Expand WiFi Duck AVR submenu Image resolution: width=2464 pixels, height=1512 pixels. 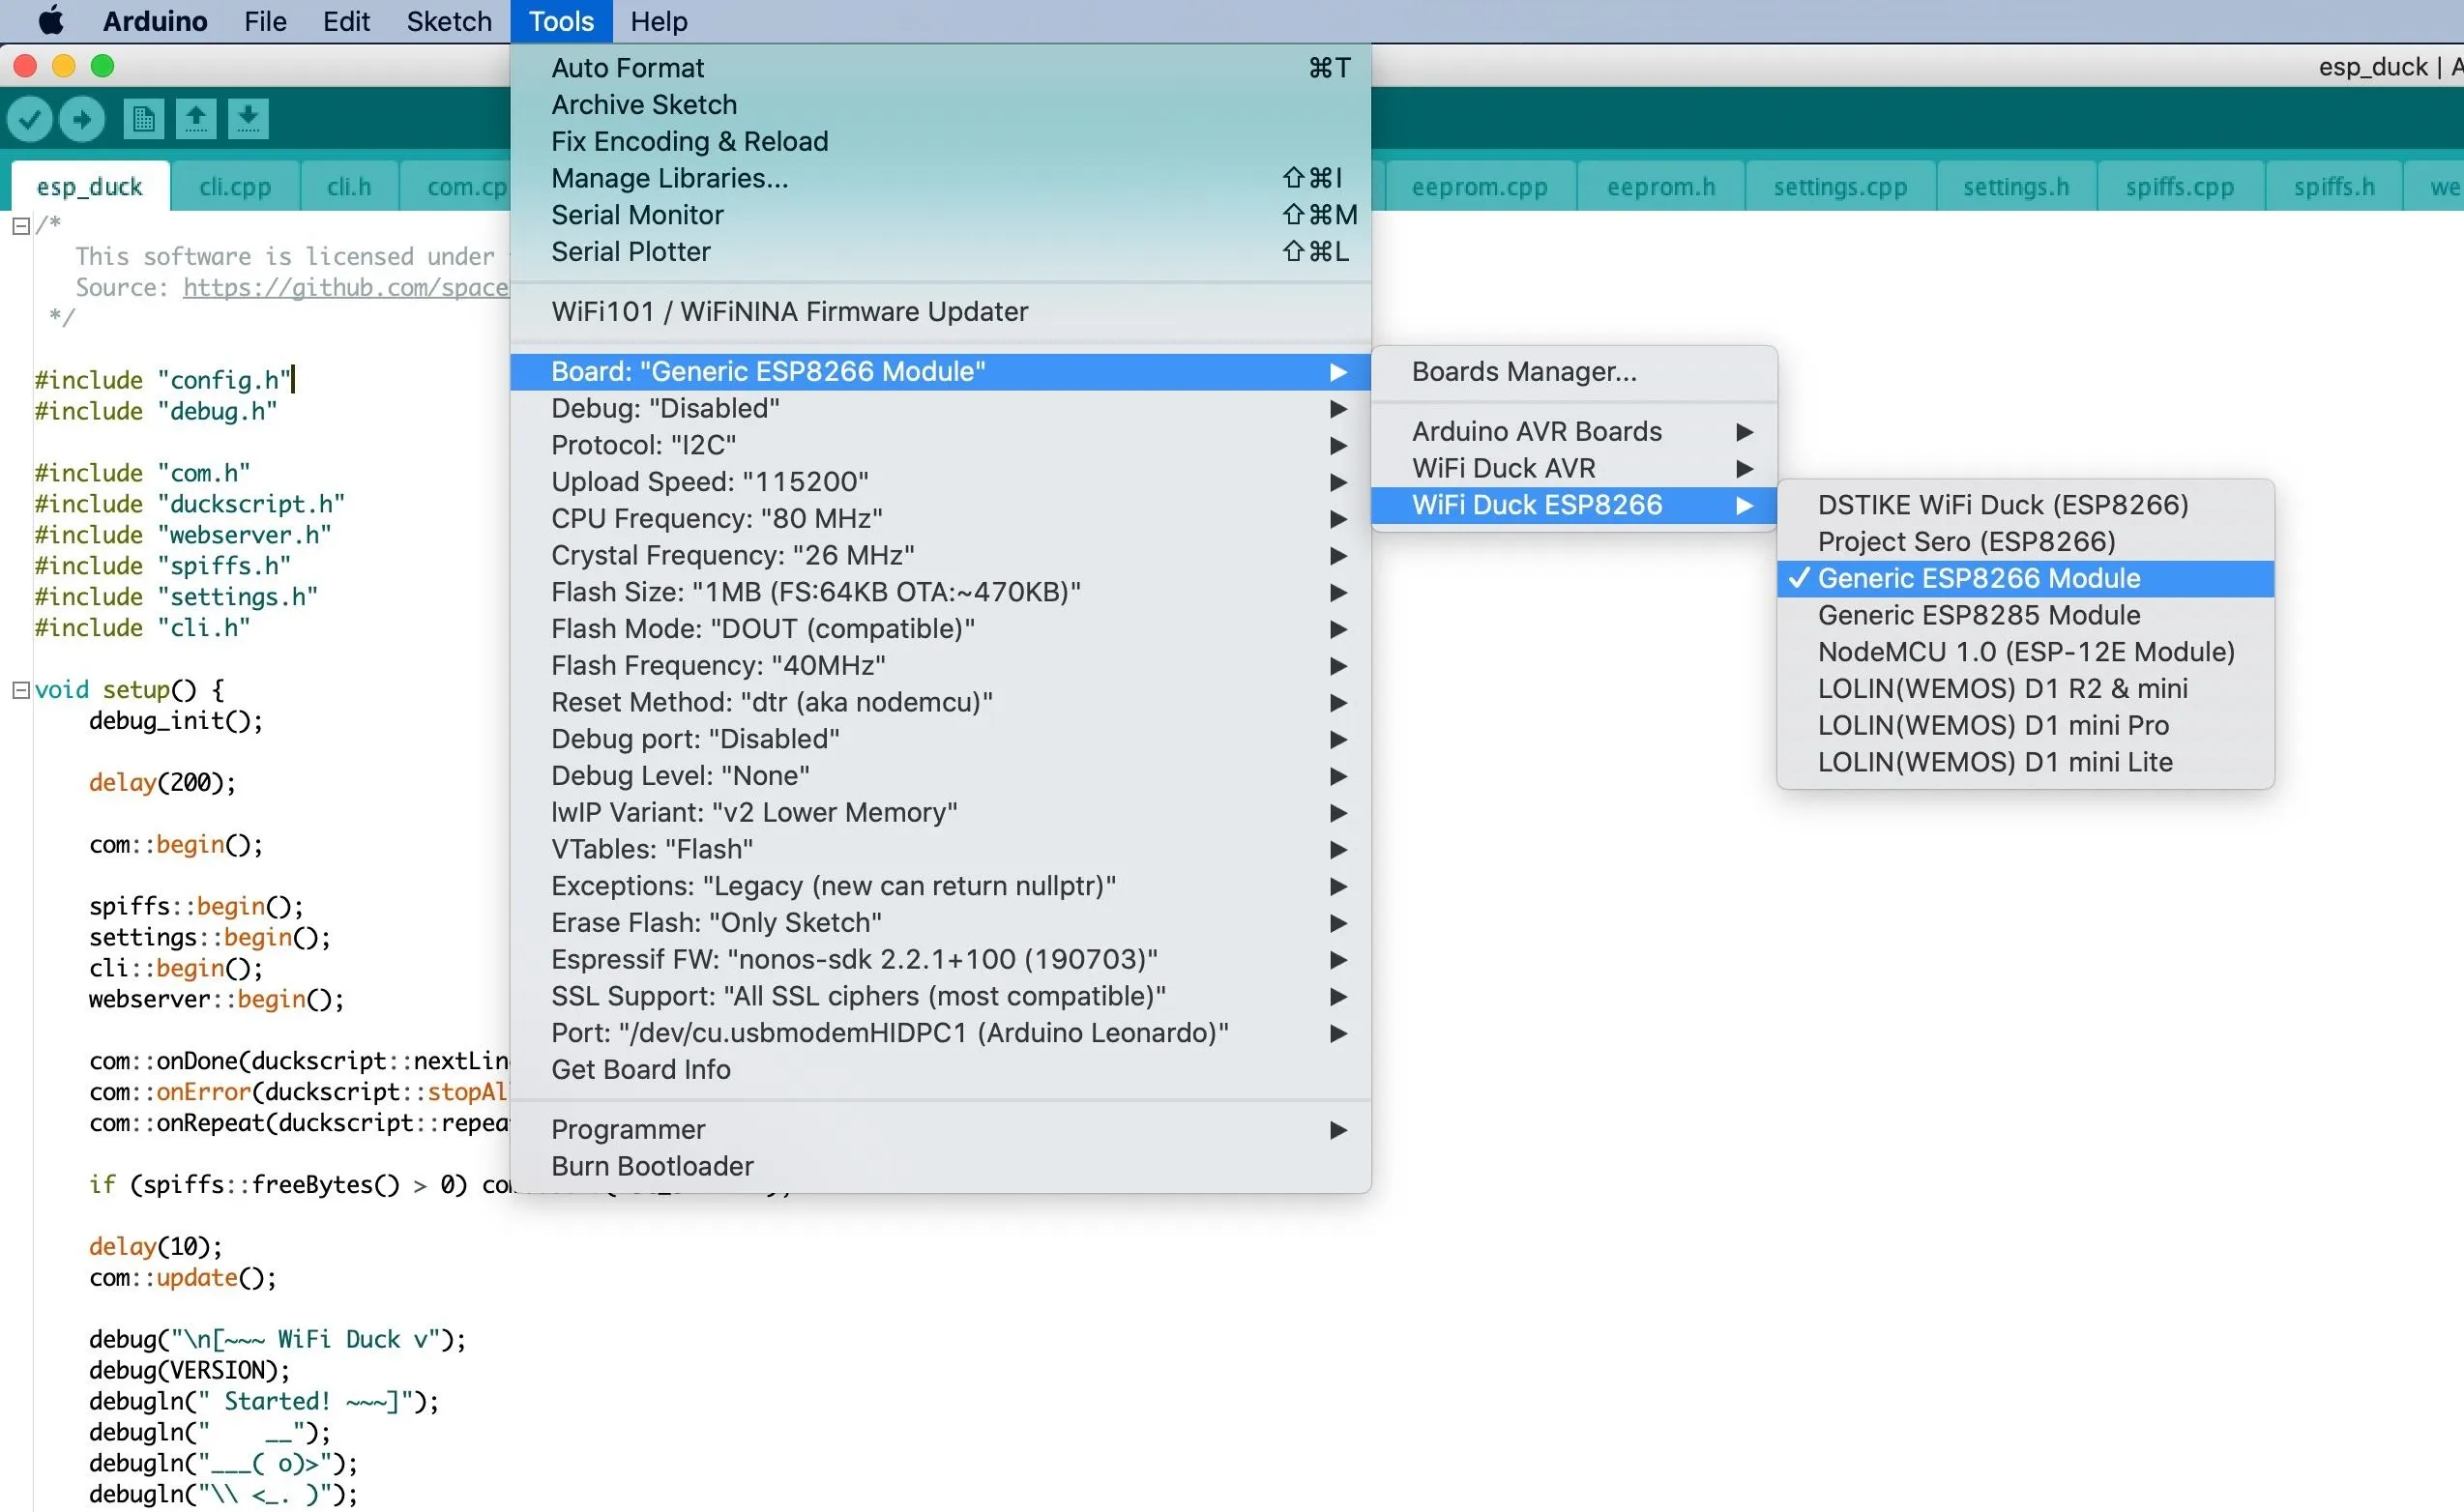coord(1574,468)
